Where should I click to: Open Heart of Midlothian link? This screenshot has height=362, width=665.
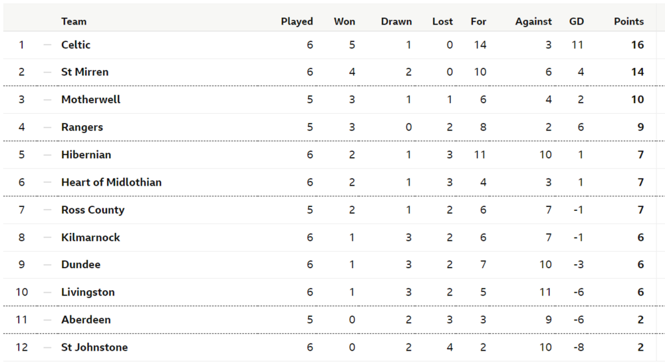[111, 182]
